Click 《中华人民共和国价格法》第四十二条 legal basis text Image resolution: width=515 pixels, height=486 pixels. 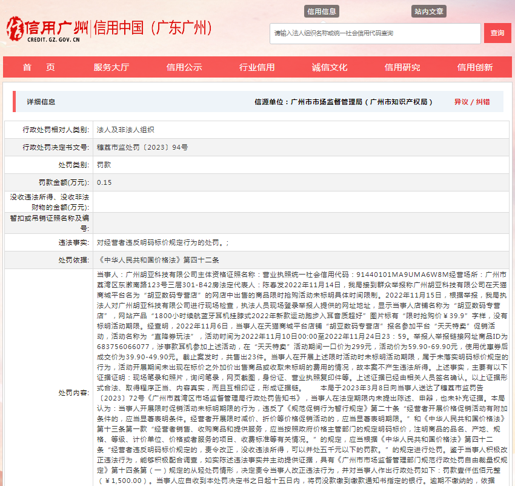coord(158,260)
